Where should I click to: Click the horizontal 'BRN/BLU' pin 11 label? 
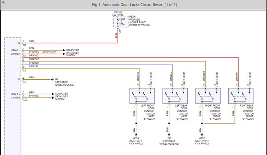(x=34, y=63)
